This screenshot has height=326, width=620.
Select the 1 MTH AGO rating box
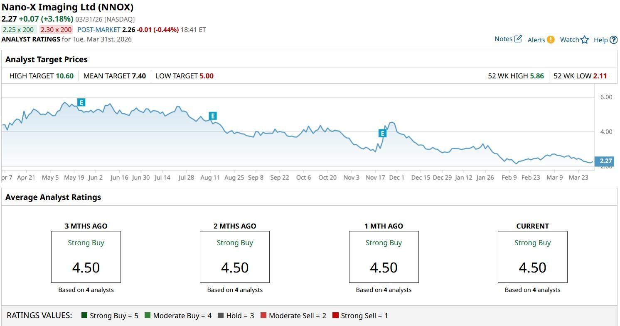tap(384, 257)
